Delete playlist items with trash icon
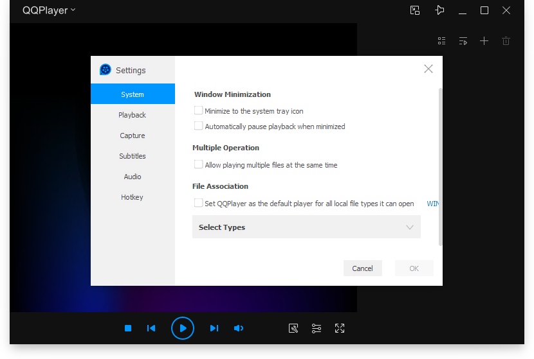The height and width of the screenshot is (359, 534). 506,41
